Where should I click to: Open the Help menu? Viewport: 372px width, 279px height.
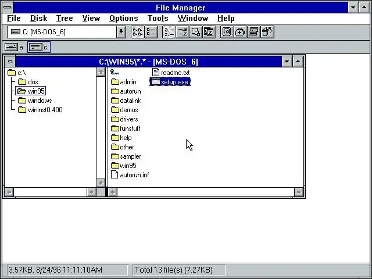(226, 18)
